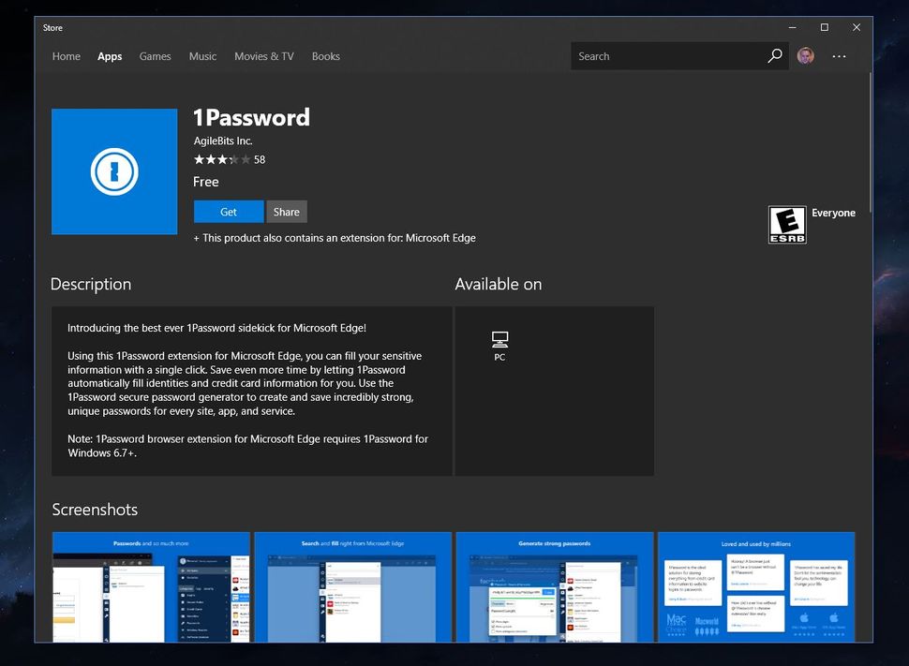Select the fifth star in the rating
Screen dimensions: 909x666
(247, 159)
